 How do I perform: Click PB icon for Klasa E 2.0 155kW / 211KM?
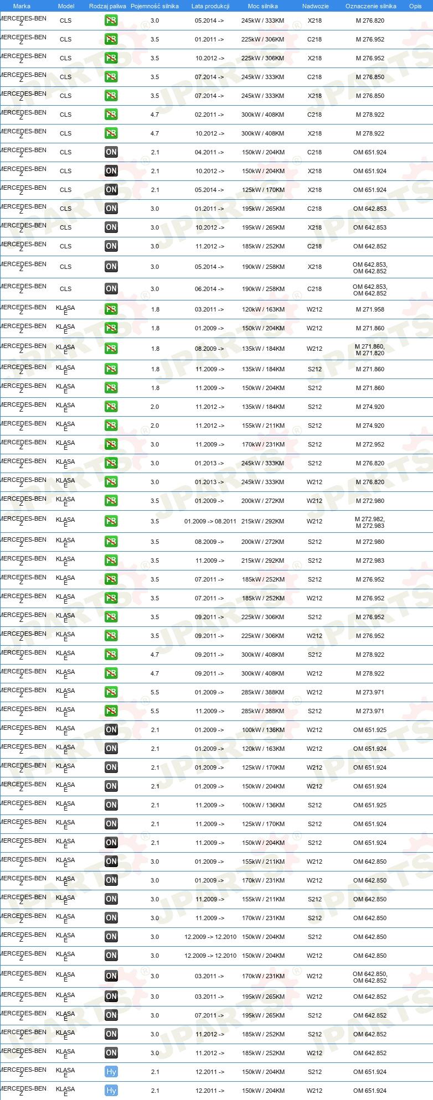tap(111, 426)
